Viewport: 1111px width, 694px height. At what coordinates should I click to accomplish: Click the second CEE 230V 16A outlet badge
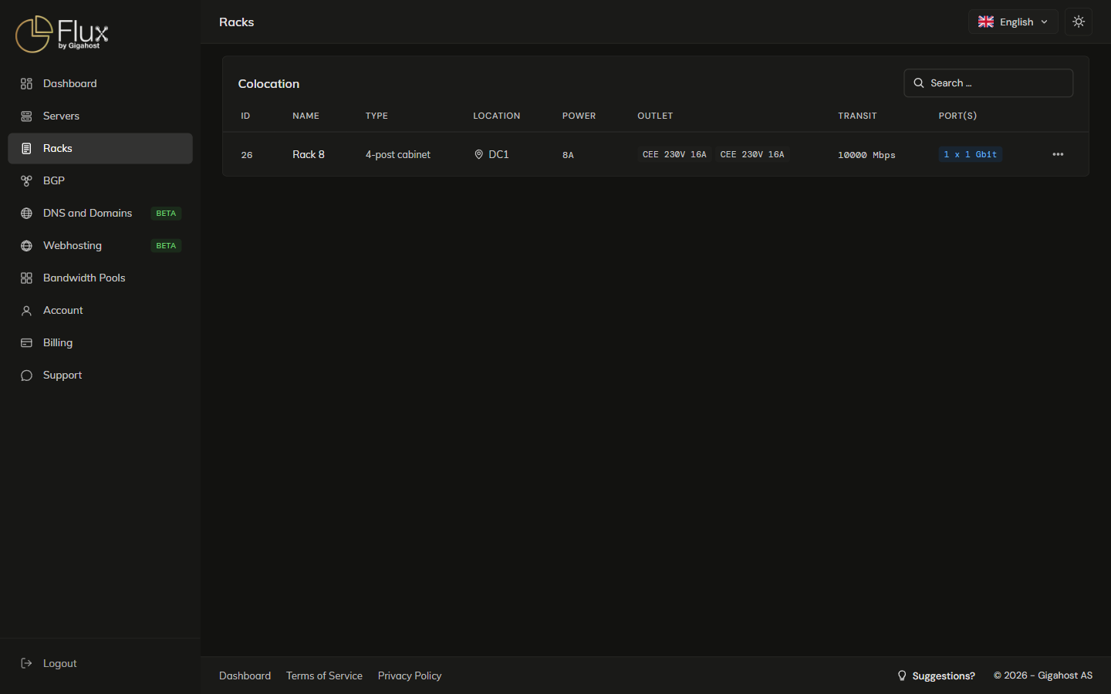click(x=752, y=154)
